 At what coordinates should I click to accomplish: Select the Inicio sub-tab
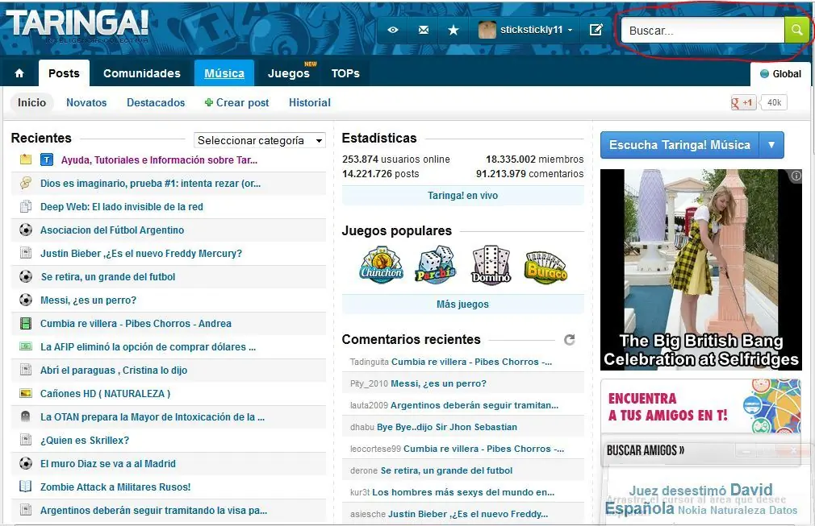click(31, 103)
